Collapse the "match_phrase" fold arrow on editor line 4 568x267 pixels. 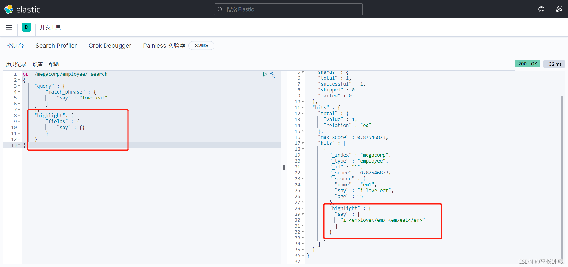pos(19,92)
